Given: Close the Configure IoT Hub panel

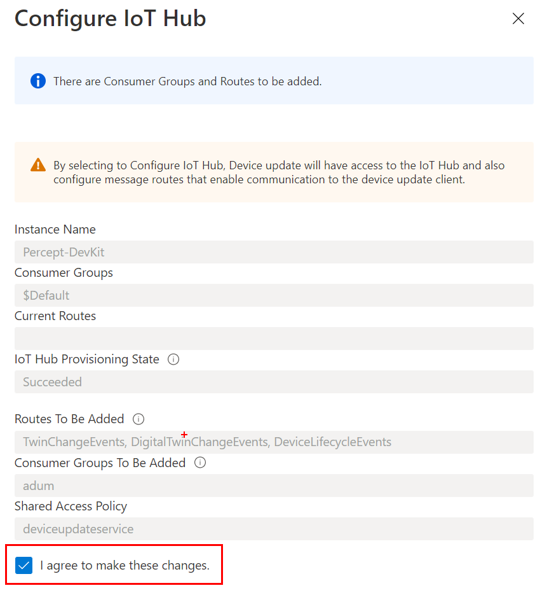Looking at the screenshot, I should [x=518, y=18].
